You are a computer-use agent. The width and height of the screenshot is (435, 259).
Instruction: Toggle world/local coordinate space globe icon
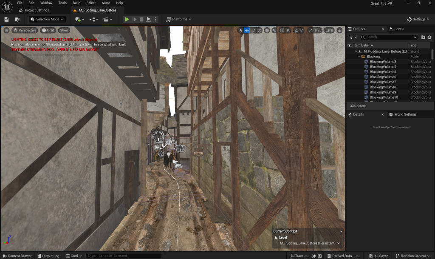(x=267, y=30)
